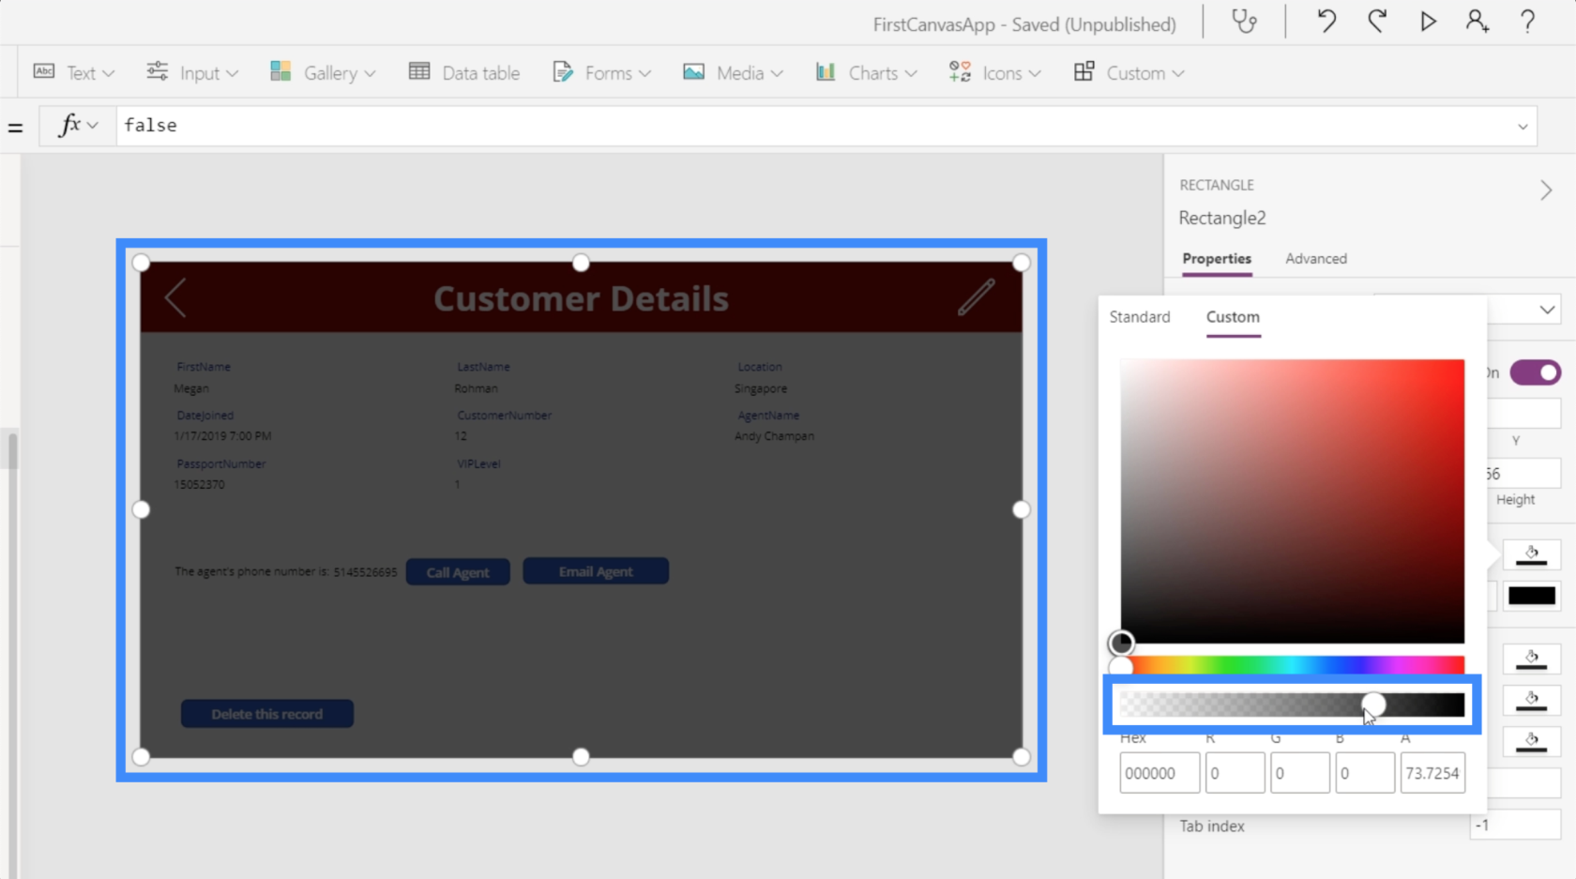Collapse the Rectangle properties pane arrow
This screenshot has height=879, width=1576.
tap(1546, 190)
